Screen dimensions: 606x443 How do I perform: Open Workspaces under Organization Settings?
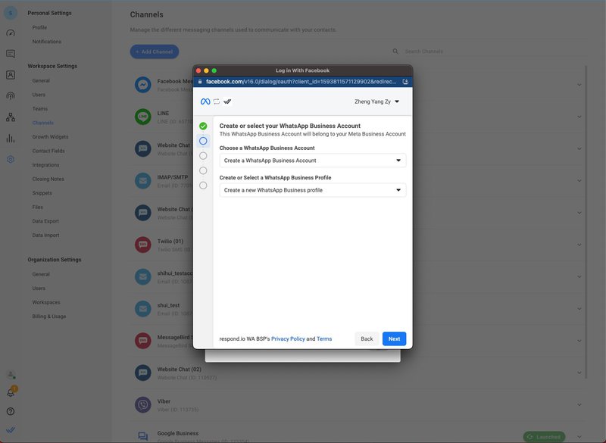pos(46,302)
